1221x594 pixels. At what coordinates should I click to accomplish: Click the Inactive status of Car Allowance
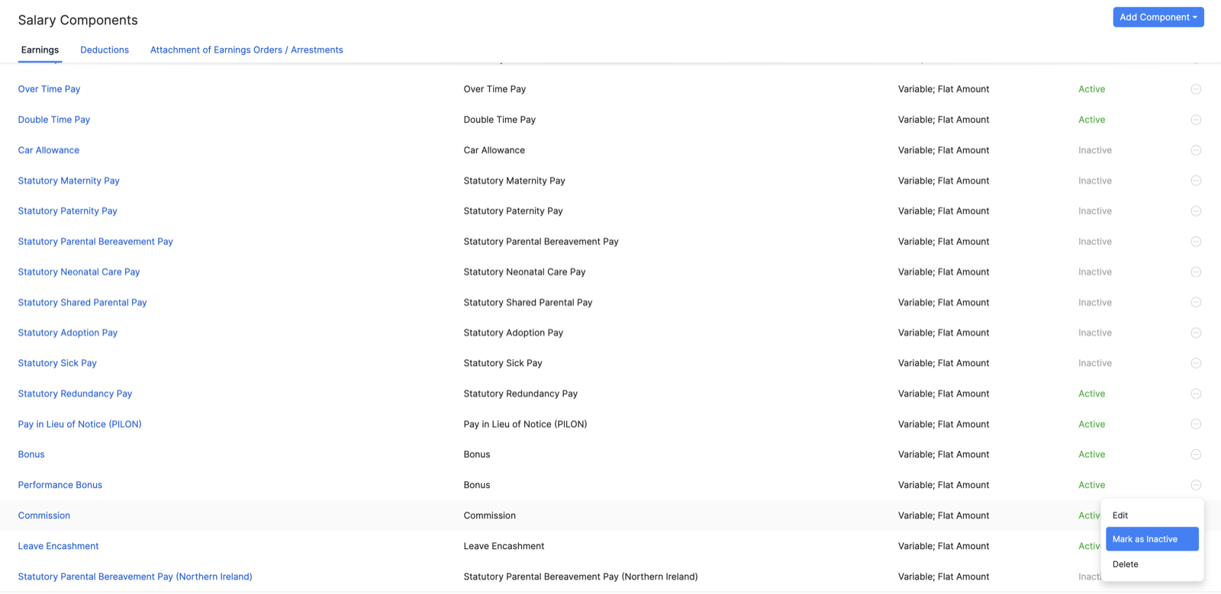[1095, 150]
